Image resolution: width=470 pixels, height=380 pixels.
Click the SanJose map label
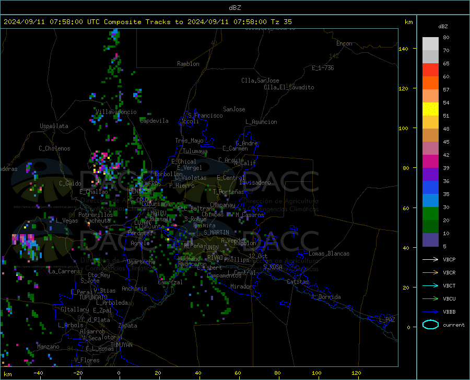pyautogui.click(x=234, y=109)
